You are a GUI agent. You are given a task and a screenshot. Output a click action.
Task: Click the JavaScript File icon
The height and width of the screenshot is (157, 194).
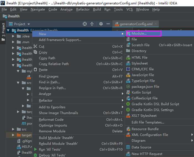128,75
